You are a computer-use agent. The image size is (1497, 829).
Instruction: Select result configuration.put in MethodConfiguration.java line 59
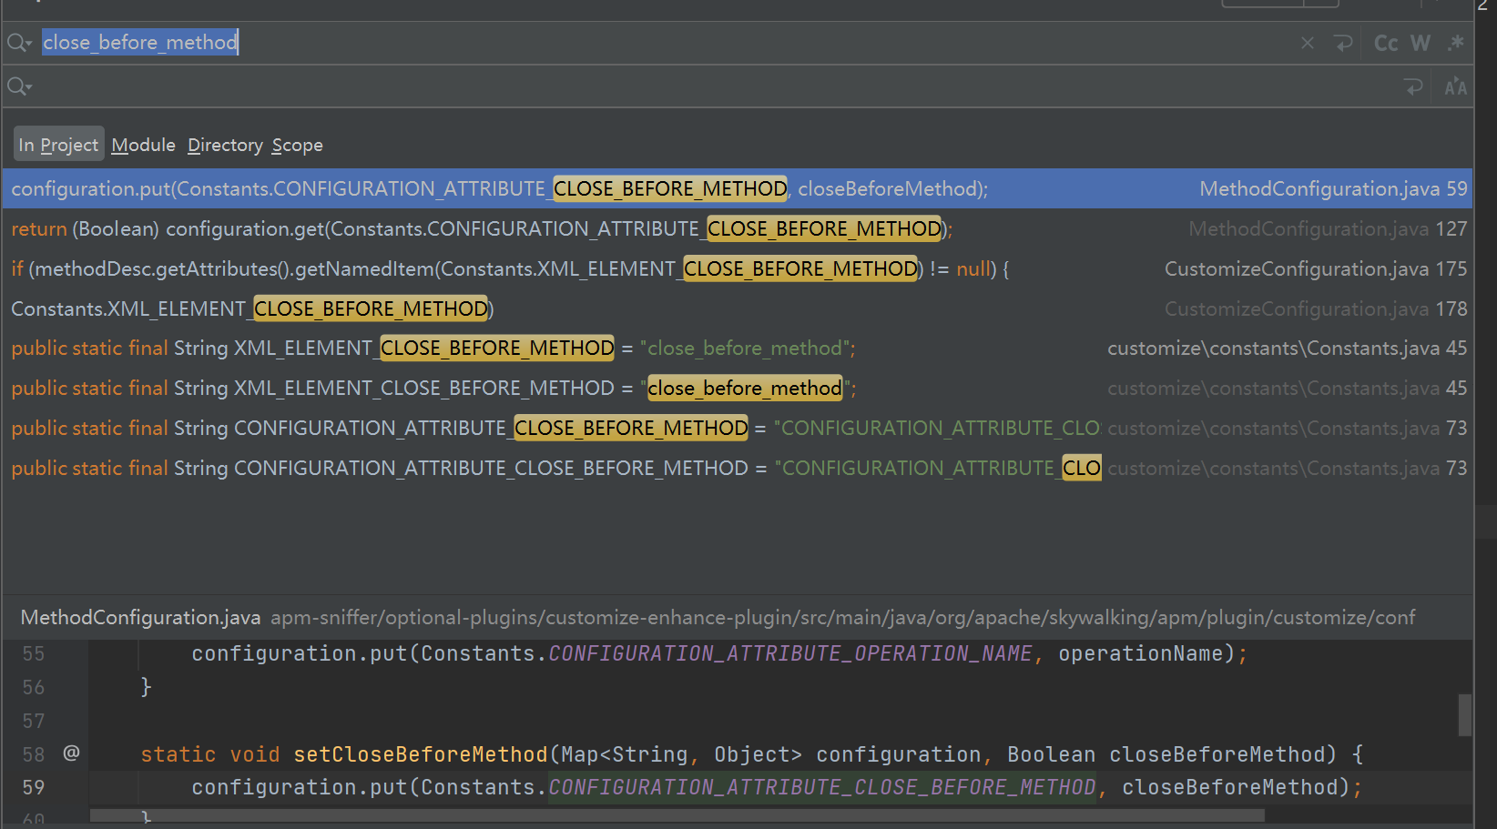(737, 188)
